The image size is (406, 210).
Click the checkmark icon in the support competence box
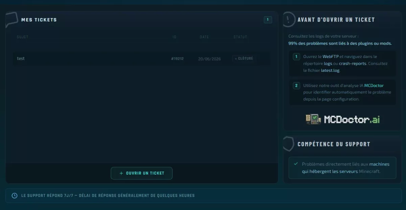point(296,164)
